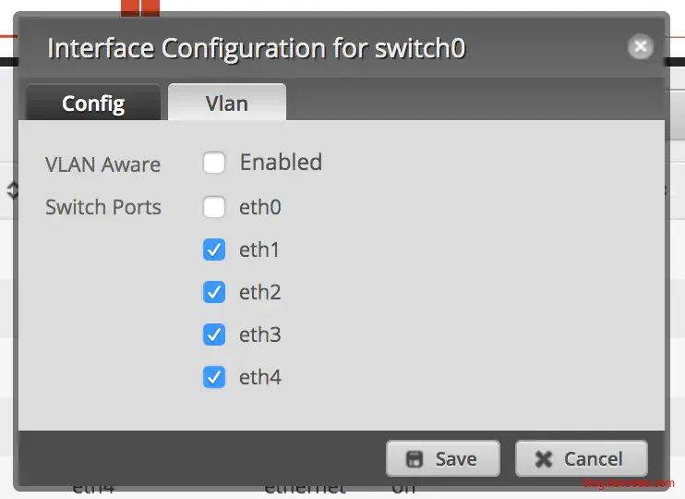685x499 pixels.
Task: Check the eth0 switch port box
Action: 214,207
